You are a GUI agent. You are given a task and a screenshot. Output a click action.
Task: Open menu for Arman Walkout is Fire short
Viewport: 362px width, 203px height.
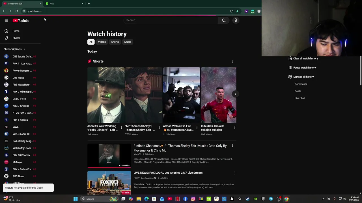coord(197,127)
